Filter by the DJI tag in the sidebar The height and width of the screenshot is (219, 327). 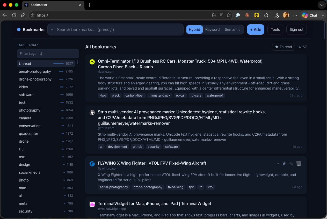point(46,149)
